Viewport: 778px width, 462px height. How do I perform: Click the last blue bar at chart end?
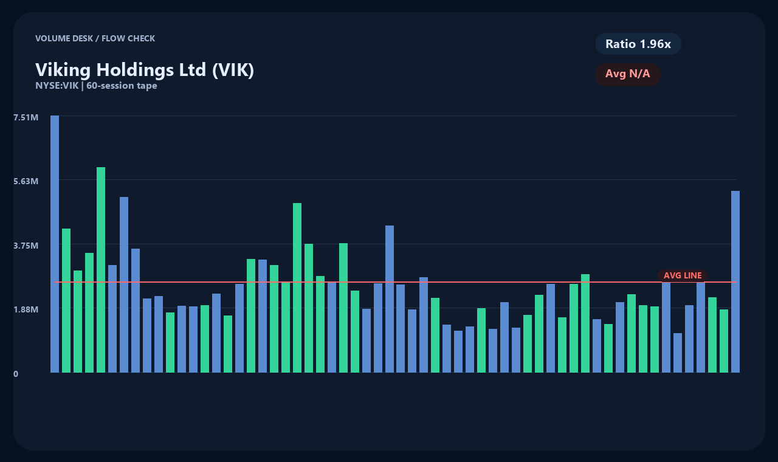click(735, 281)
